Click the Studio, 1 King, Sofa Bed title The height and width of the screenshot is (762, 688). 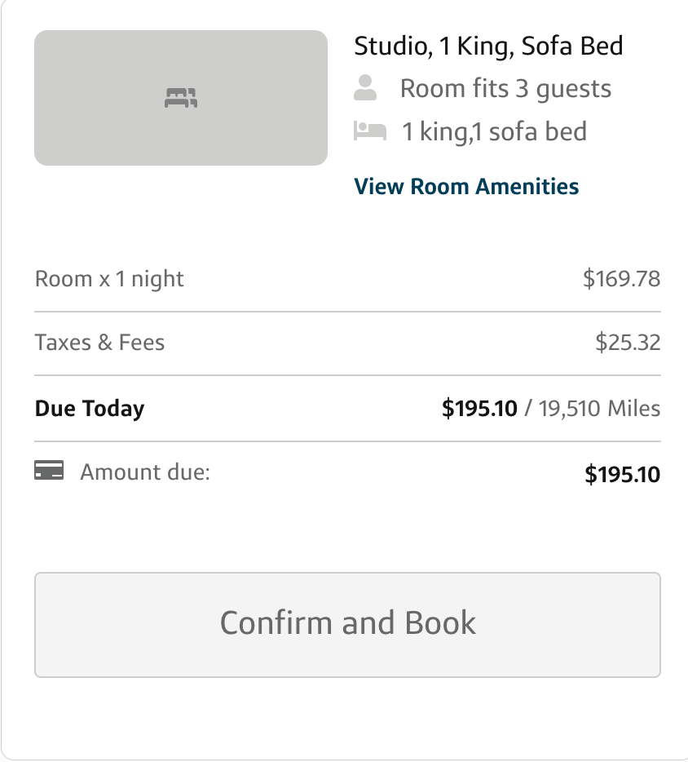[x=488, y=46]
